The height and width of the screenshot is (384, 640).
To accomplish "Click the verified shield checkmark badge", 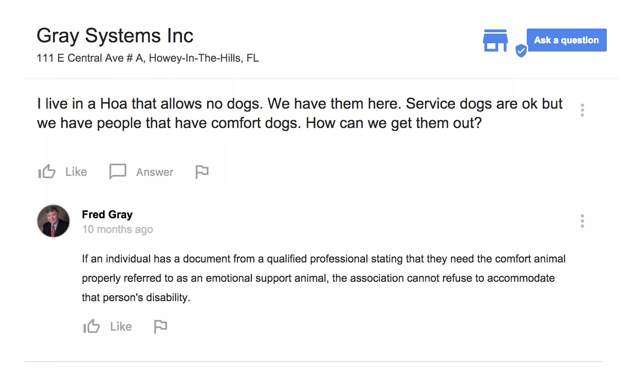I will click(521, 51).
